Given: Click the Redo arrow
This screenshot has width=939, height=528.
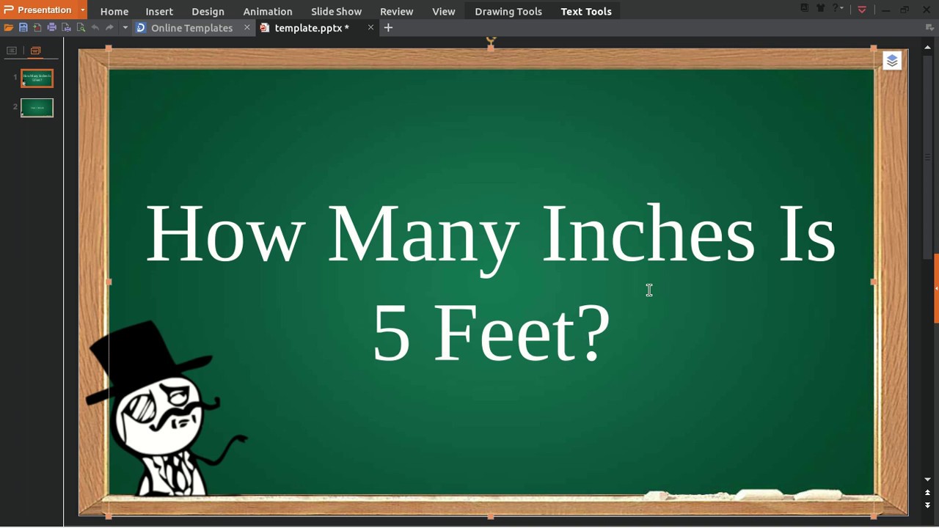Looking at the screenshot, I should tap(110, 27).
